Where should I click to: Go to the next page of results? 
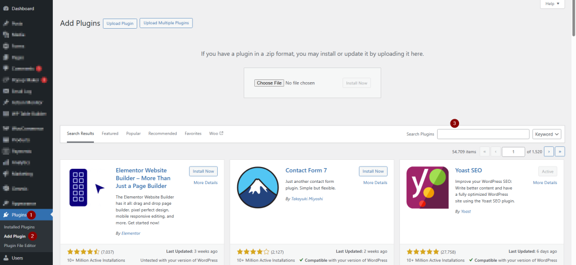tap(549, 151)
